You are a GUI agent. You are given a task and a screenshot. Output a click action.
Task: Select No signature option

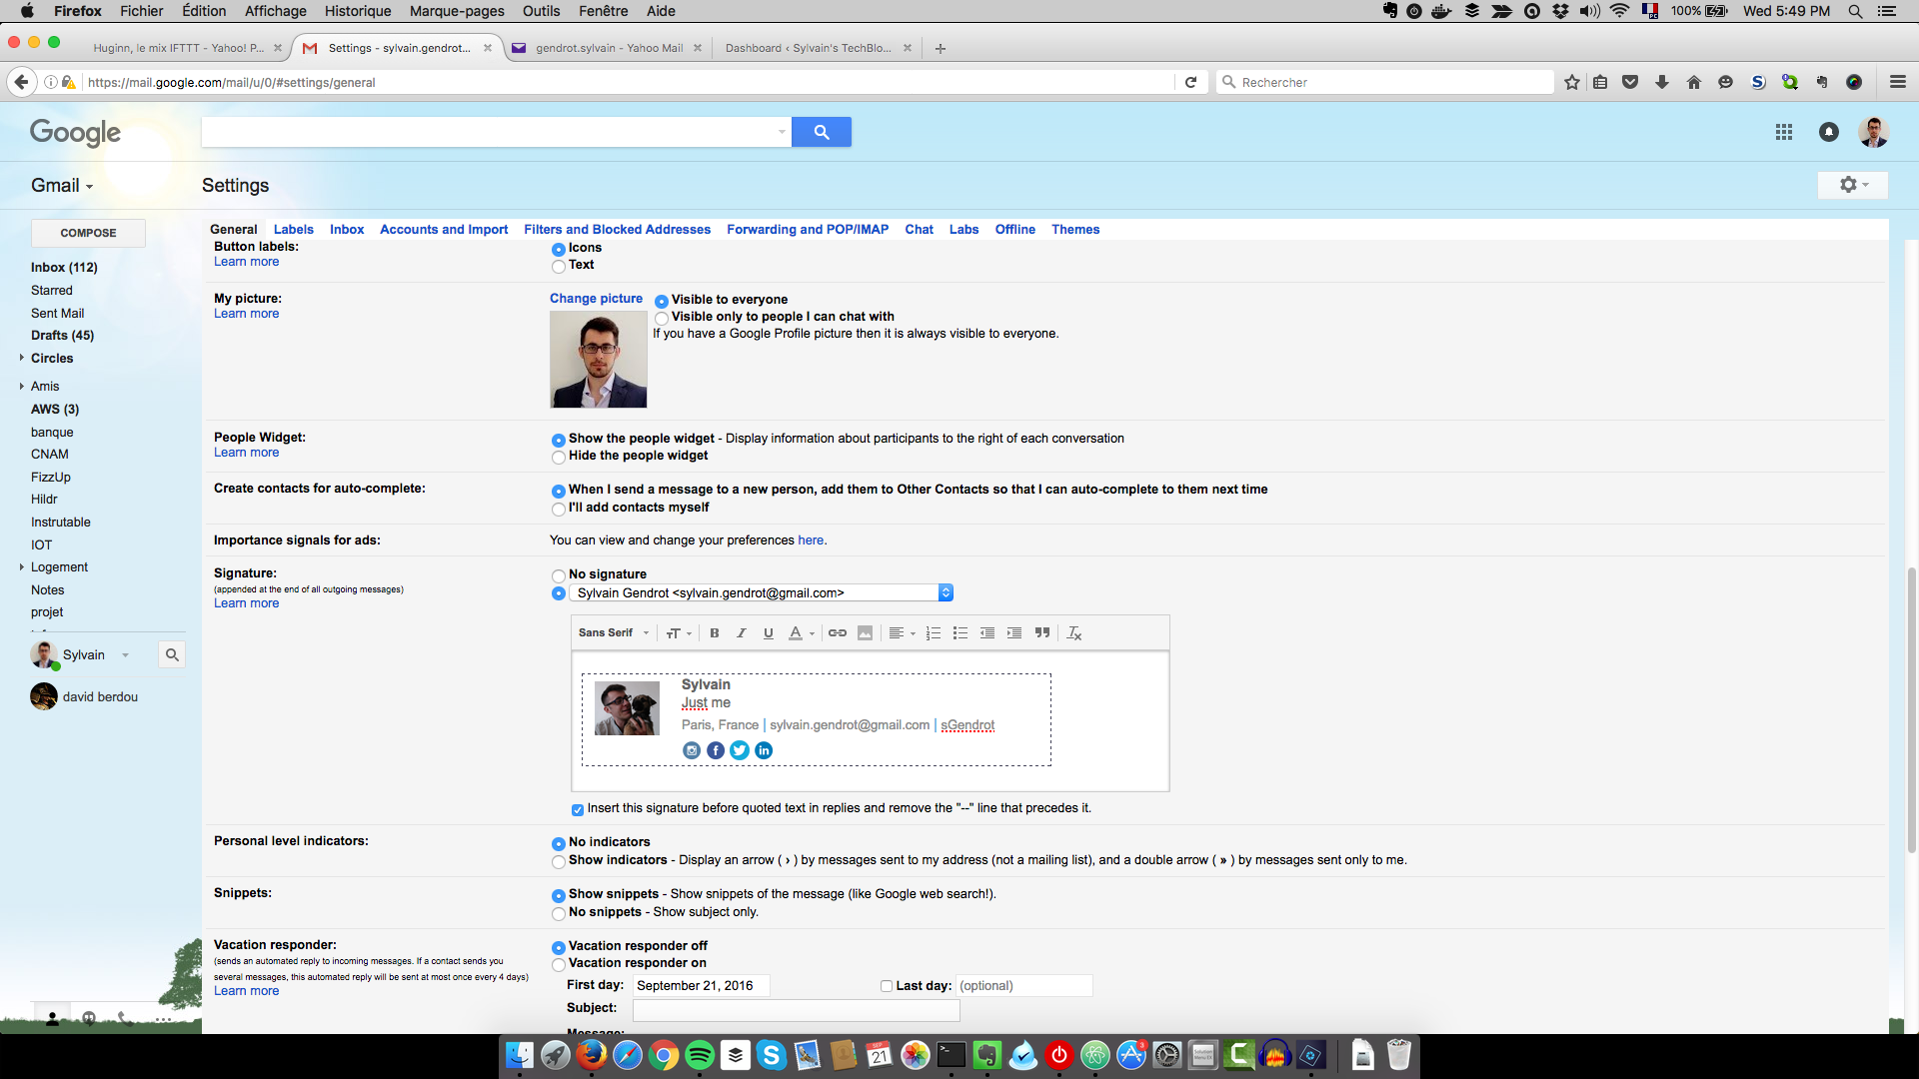coord(559,576)
